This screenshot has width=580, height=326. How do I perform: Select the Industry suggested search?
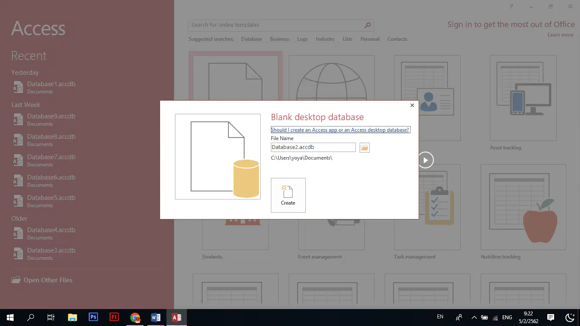point(325,39)
